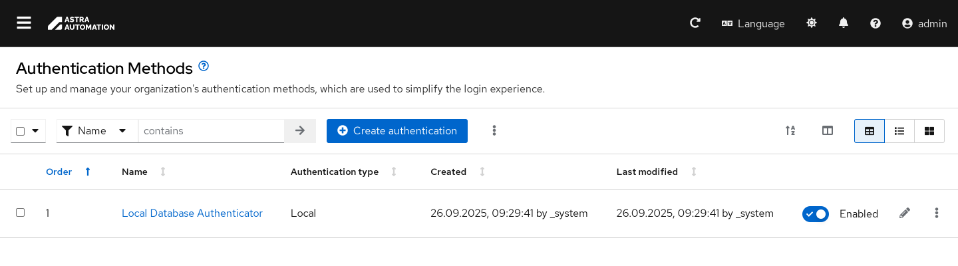Image resolution: width=958 pixels, height=266 pixels.
Task: Switch to list view
Action: (899, 131)
